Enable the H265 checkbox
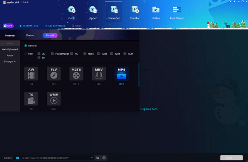Image resolution: width=248 pixels, height=162 pixels. coord(85,54)
